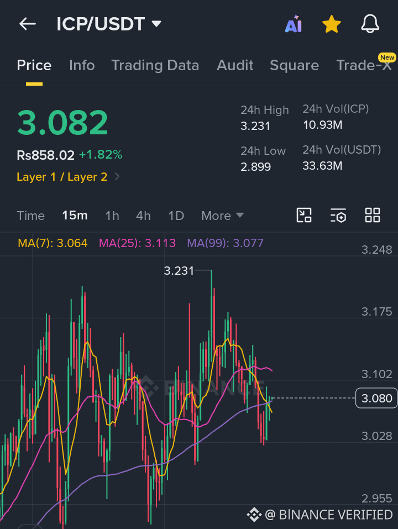Image resolution: width=398 pixels, height=529 pixels.
Task: Open the chart grid layout icon
Action: [373, 215]
